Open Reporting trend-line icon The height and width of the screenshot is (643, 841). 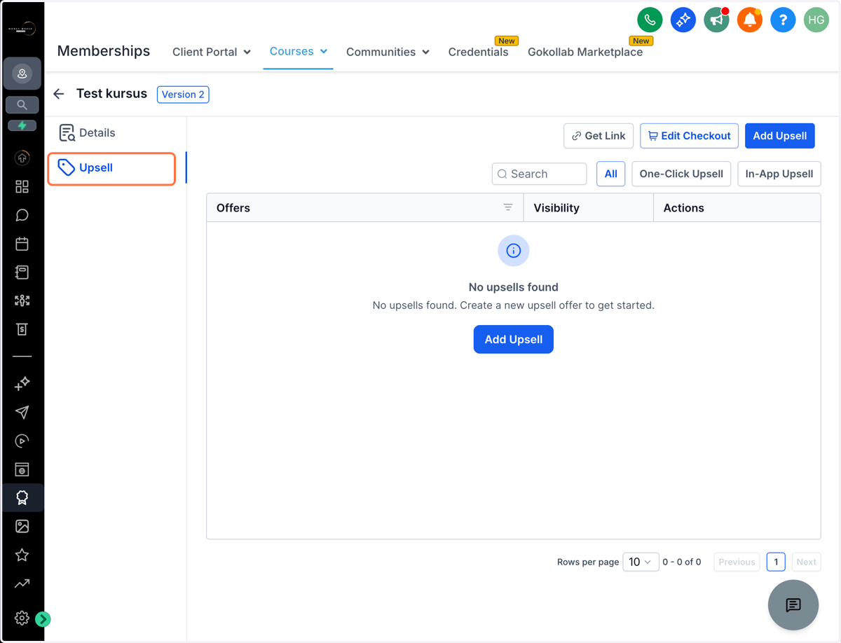coord(22,583)
